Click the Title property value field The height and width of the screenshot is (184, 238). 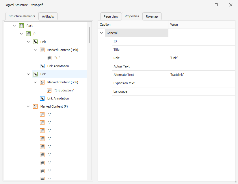tap(201, 50)
